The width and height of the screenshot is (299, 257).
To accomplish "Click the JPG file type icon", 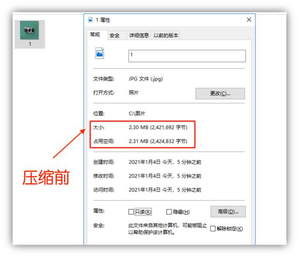I will (100, 53).
